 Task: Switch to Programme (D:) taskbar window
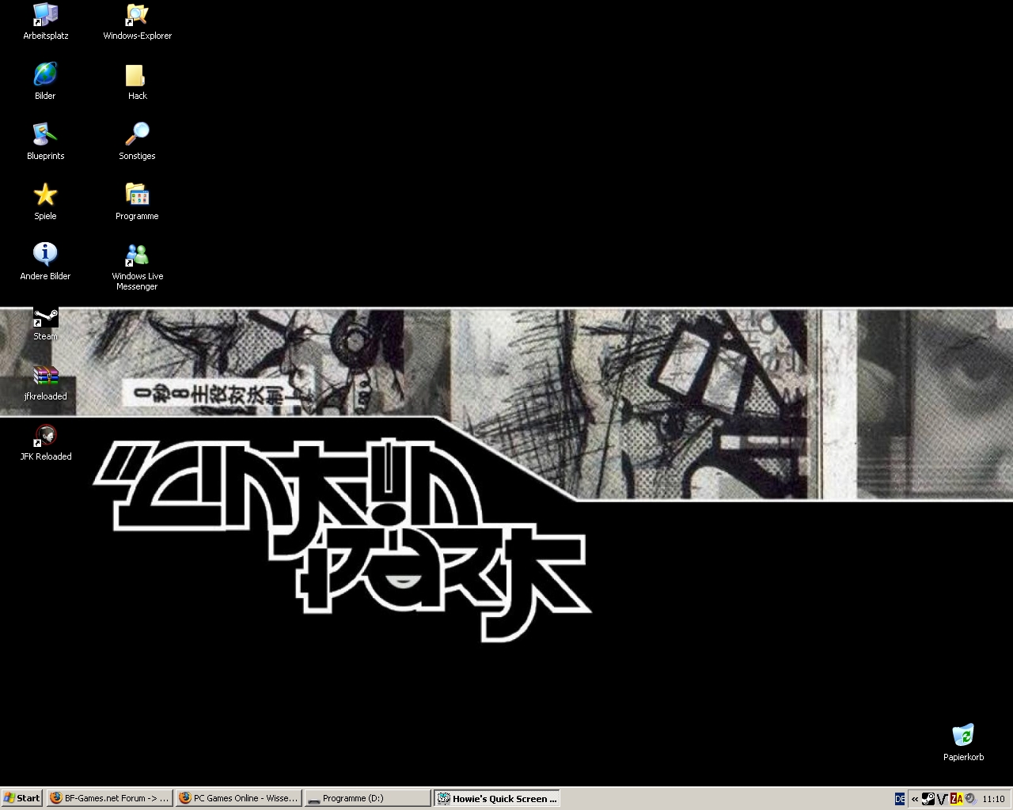367,798
